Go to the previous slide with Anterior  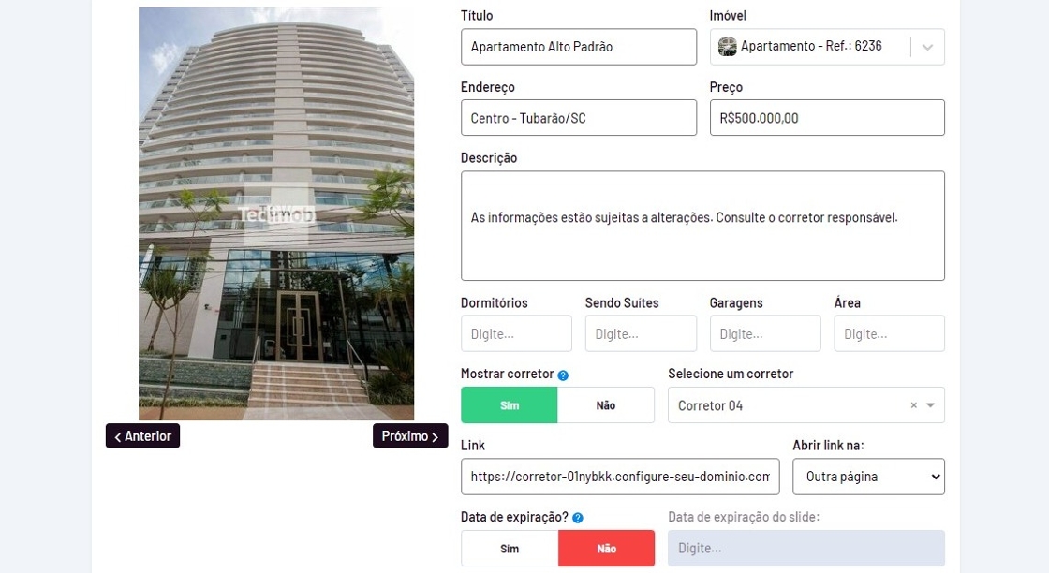tap(142, 436)
